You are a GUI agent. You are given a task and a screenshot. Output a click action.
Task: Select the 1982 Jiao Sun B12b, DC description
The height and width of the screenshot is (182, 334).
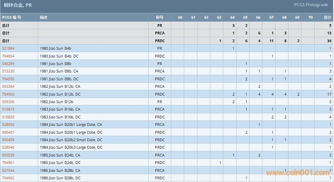(x=60, y=94)
